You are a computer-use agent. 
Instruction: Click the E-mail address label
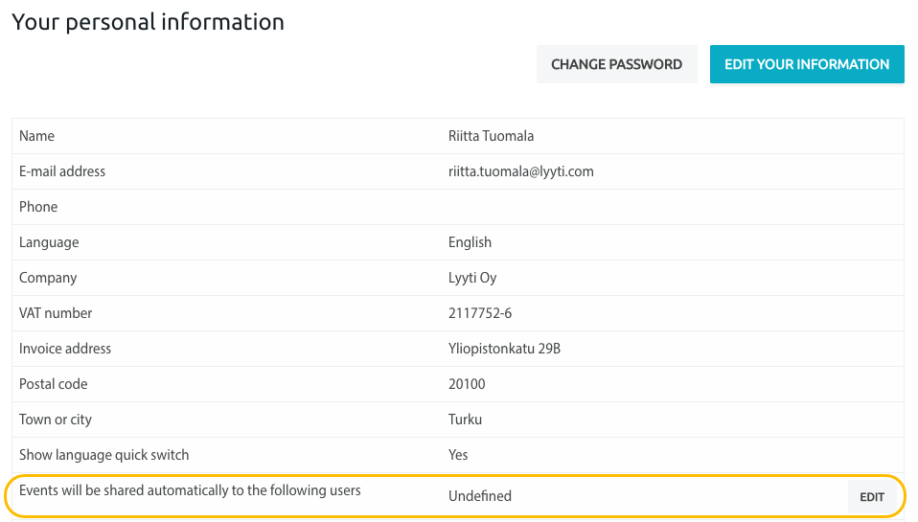click(x=62, y=171)
